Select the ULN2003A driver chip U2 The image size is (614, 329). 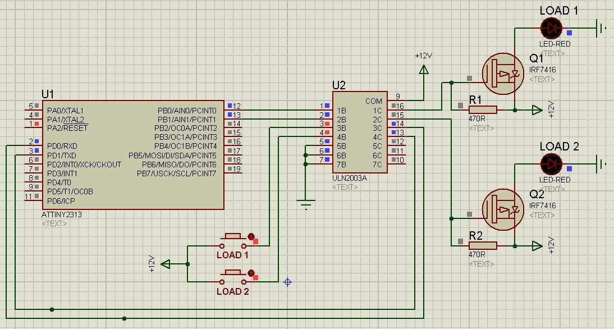[360, 132]
